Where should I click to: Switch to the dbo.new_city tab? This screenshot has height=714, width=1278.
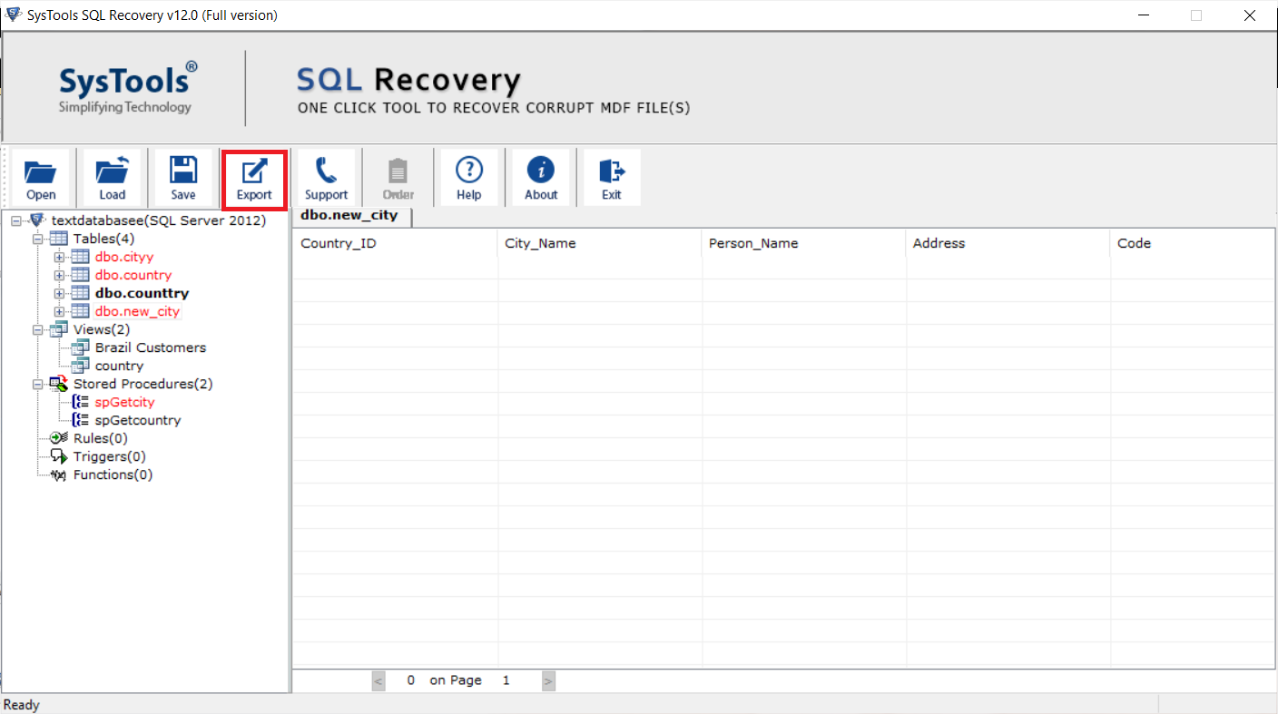tap(350, 217)
